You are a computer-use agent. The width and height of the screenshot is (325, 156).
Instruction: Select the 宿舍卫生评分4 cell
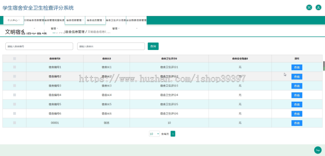[169, 95]
